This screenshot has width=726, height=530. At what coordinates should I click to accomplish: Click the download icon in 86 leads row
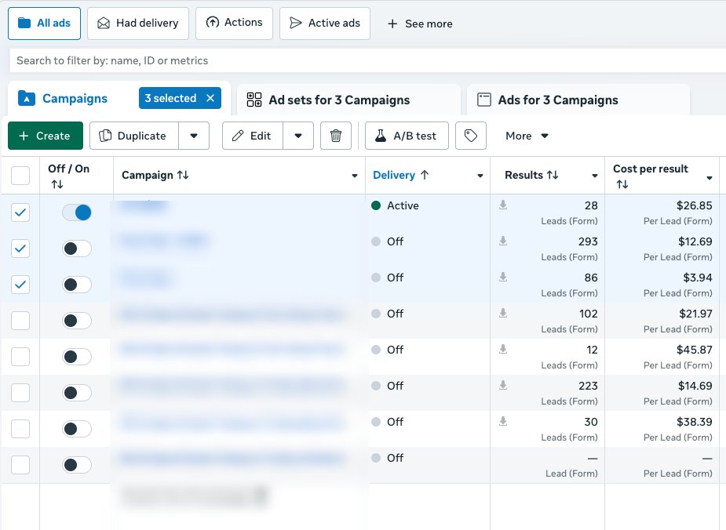click(503, 277)
